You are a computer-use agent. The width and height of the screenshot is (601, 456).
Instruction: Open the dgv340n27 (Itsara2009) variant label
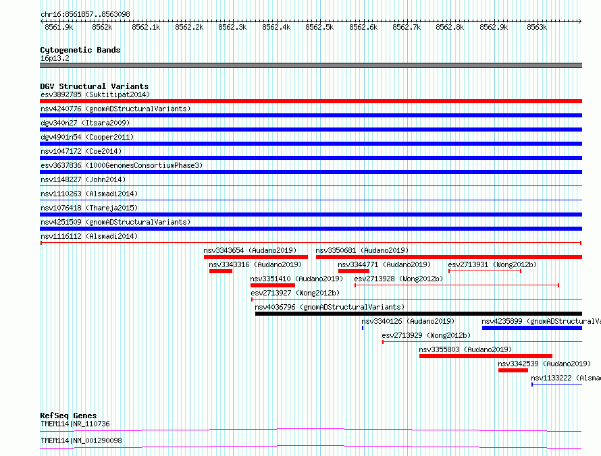(x=85, y=123)
